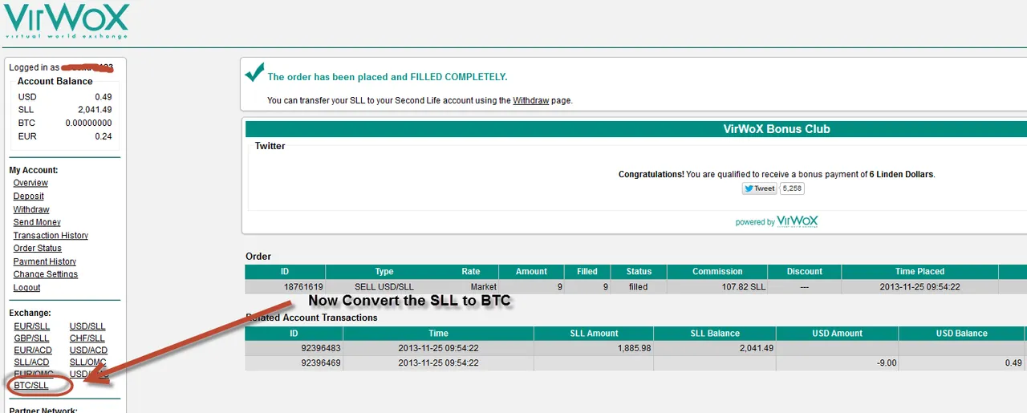
Task: Click the Logout link
Action: point(26,287)
